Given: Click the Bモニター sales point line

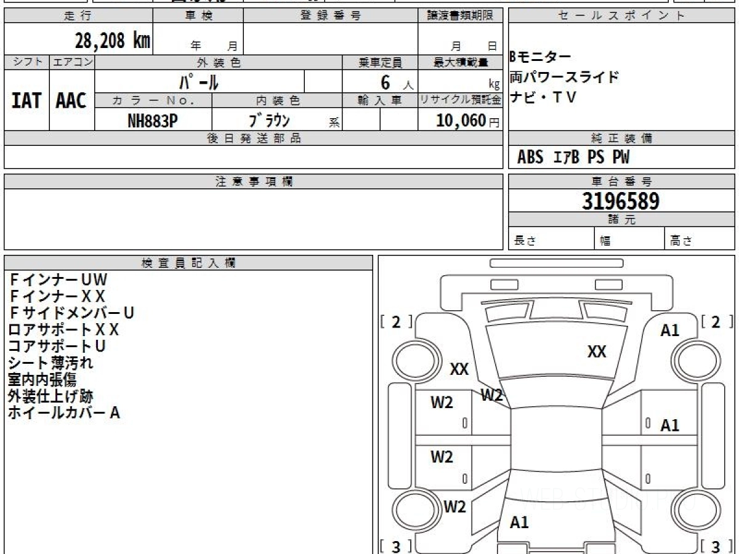Looking at the screenshot, I should click(x=541, y=57).
